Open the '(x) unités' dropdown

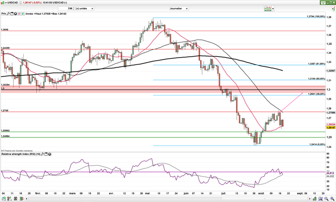click(85, 8)
